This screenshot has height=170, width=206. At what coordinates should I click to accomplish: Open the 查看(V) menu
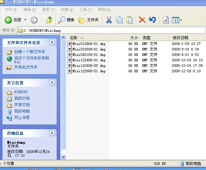pos(49,10)
